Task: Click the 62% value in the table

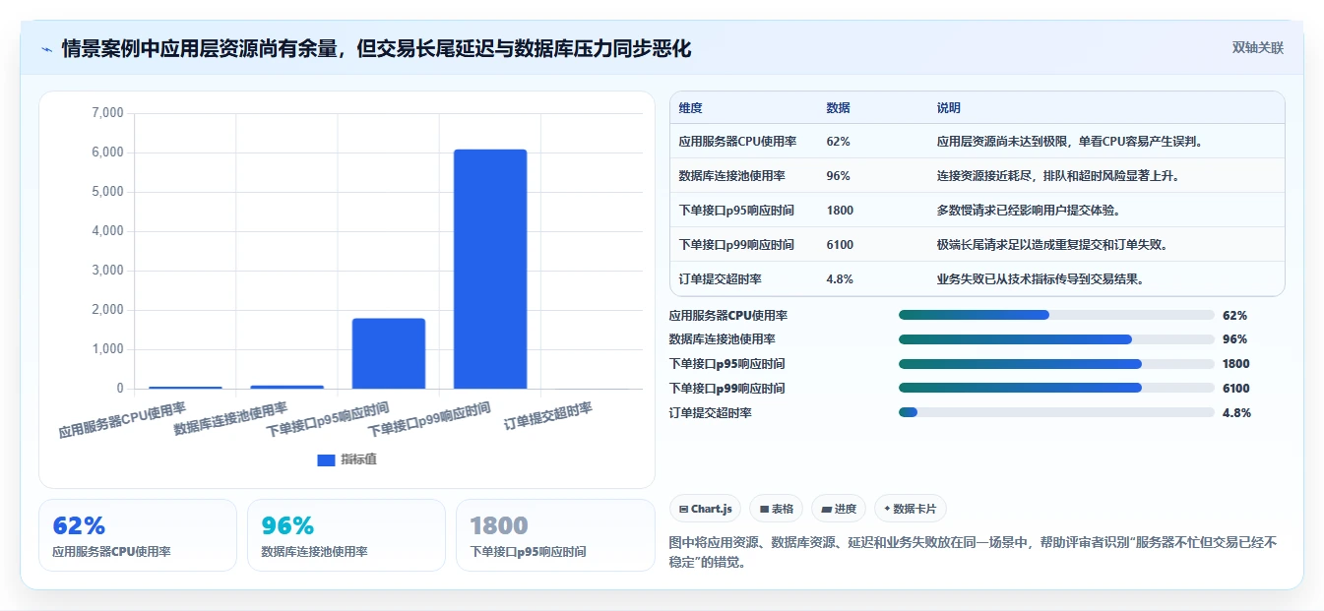Action: (x=839, y=142)
